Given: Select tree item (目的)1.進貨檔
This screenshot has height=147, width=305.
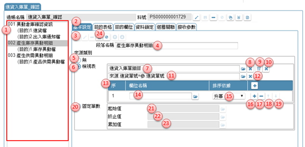Looking at the screenshot, I should [x=32, y=30].
